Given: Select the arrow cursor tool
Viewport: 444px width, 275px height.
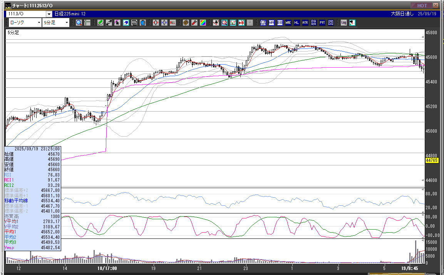Looking at the screenshot, I should pyautogui.click(x=117, y=23).
